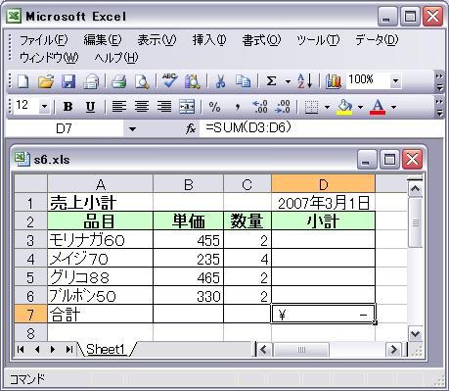Click the Save floppy disk icon
Screen dimensions: 449x391
[68, 81]
